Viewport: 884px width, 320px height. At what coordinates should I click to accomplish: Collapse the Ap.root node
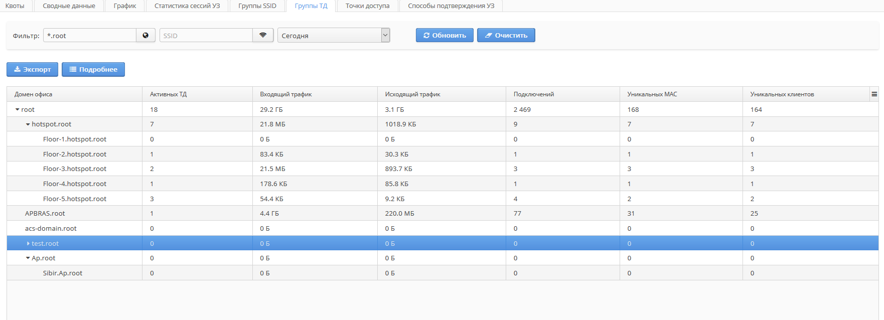pos(28,258)
